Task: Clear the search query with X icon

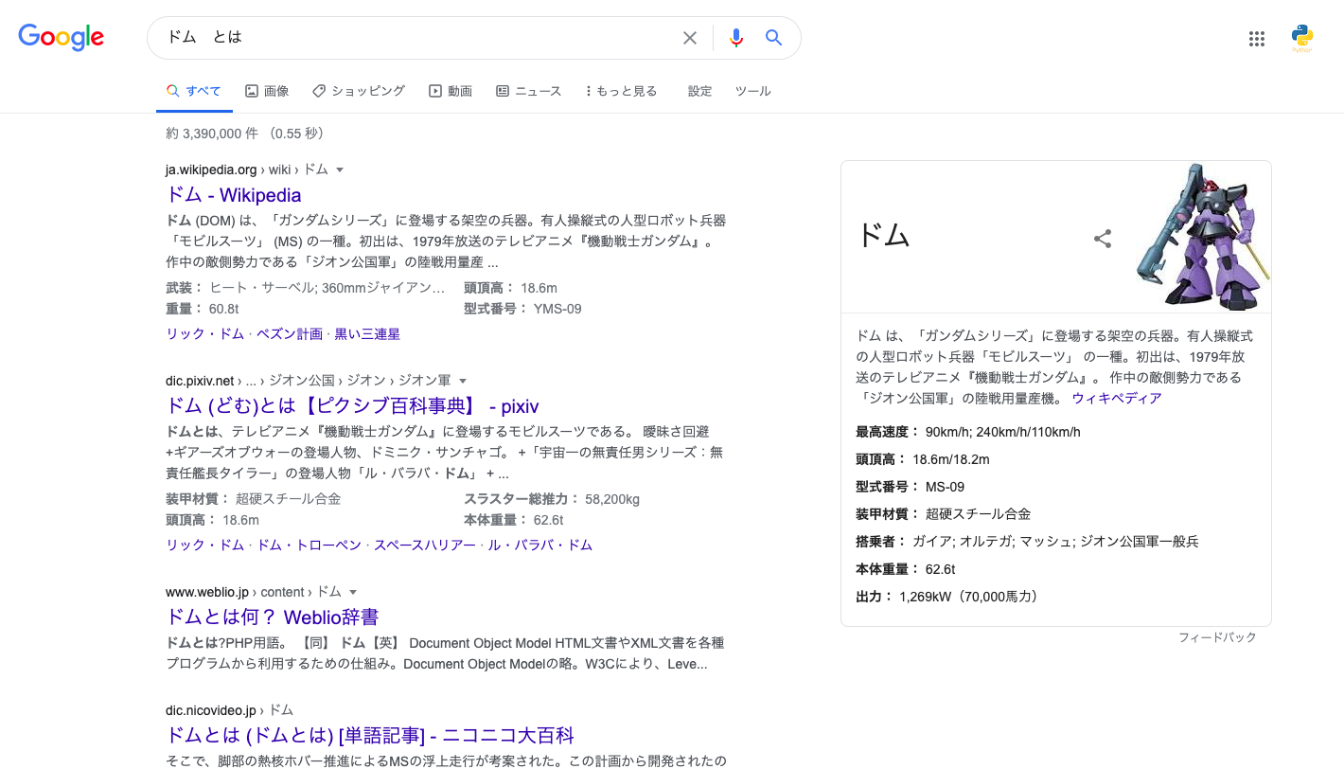Action: coord(690,38)
